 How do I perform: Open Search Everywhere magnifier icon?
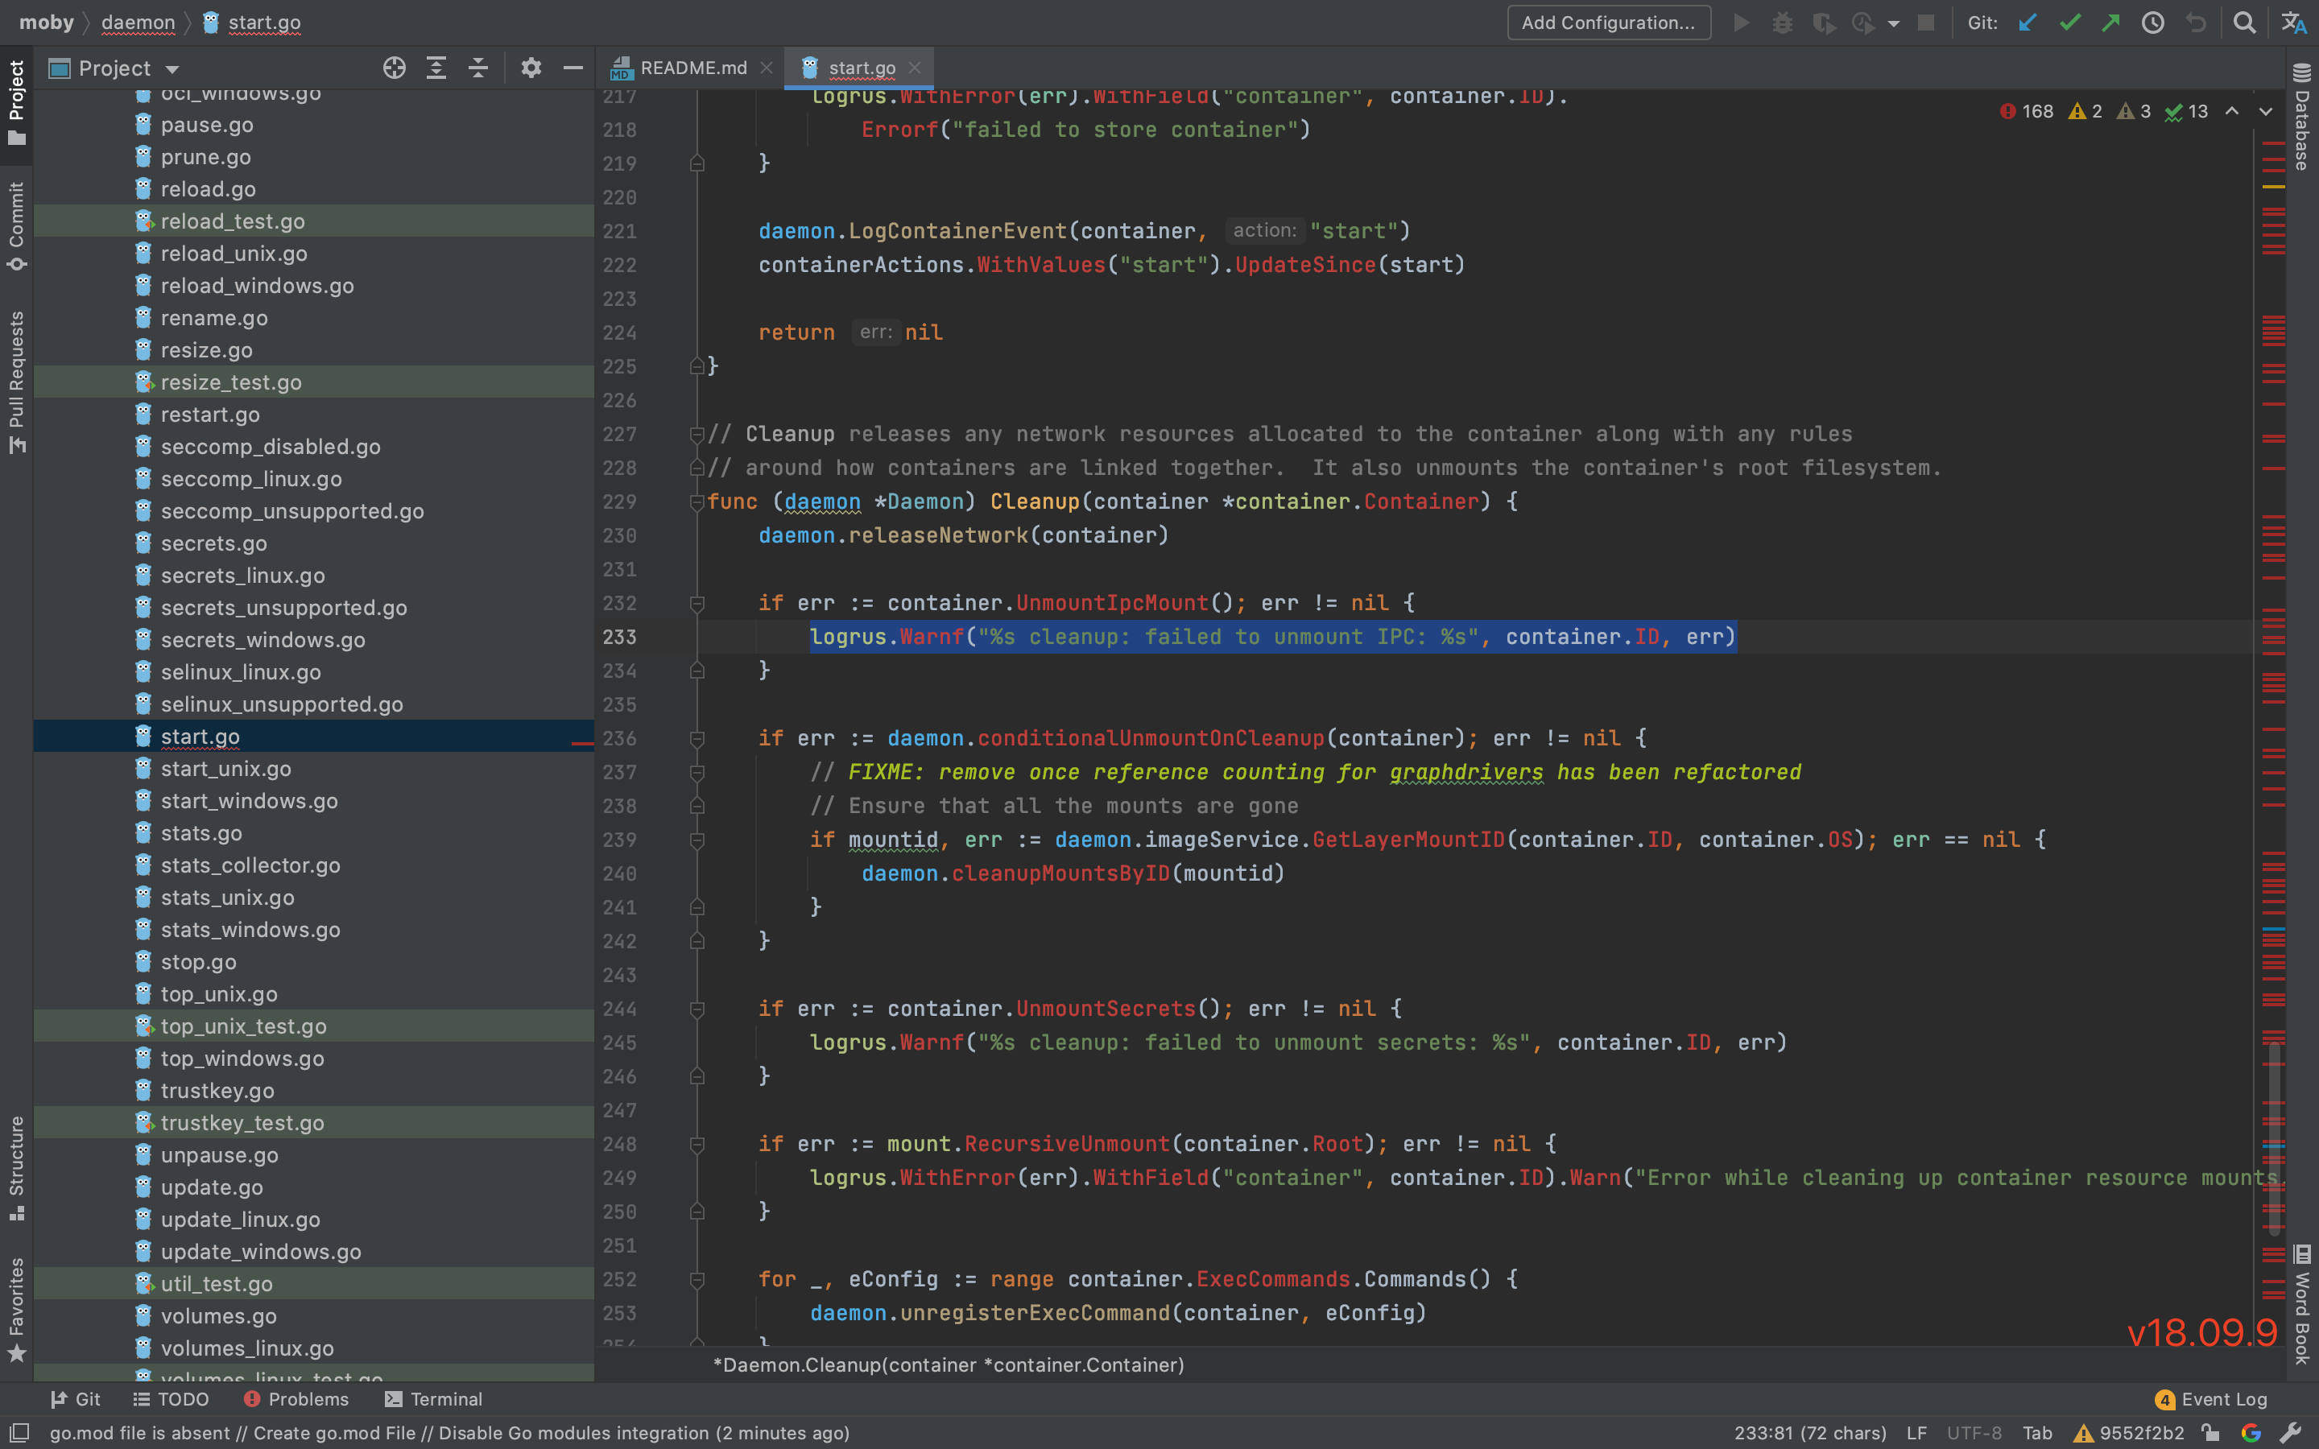click(x=2243, y=22)
